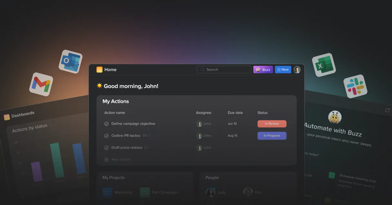Change the In Review status badge
Viewport: 392px width, 205px height.
[x=272, y=124]
